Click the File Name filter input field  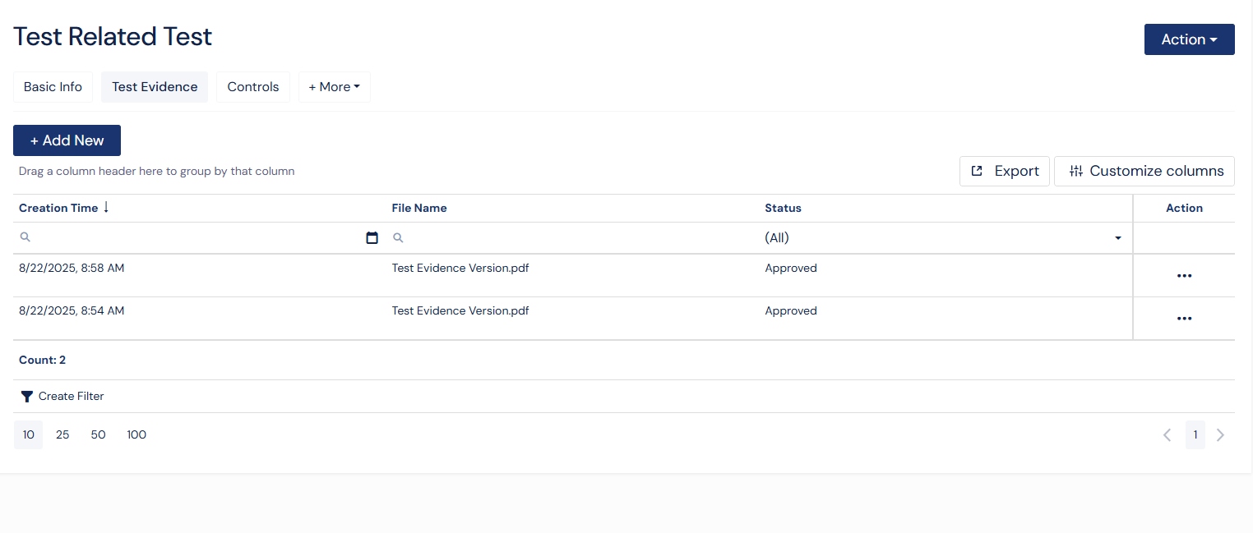pos(576,238)
